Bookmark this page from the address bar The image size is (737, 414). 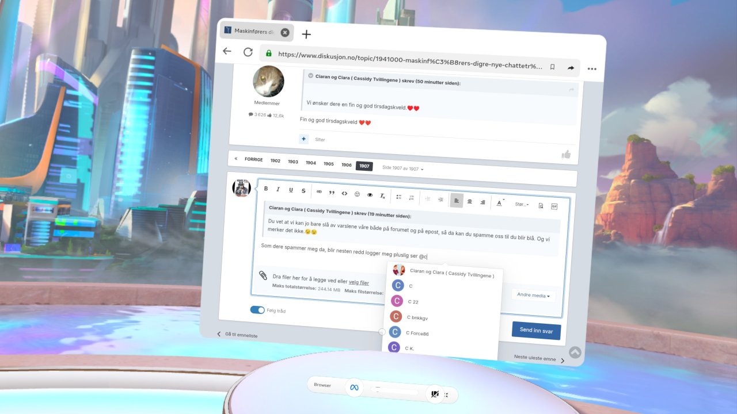click(552, 67)
